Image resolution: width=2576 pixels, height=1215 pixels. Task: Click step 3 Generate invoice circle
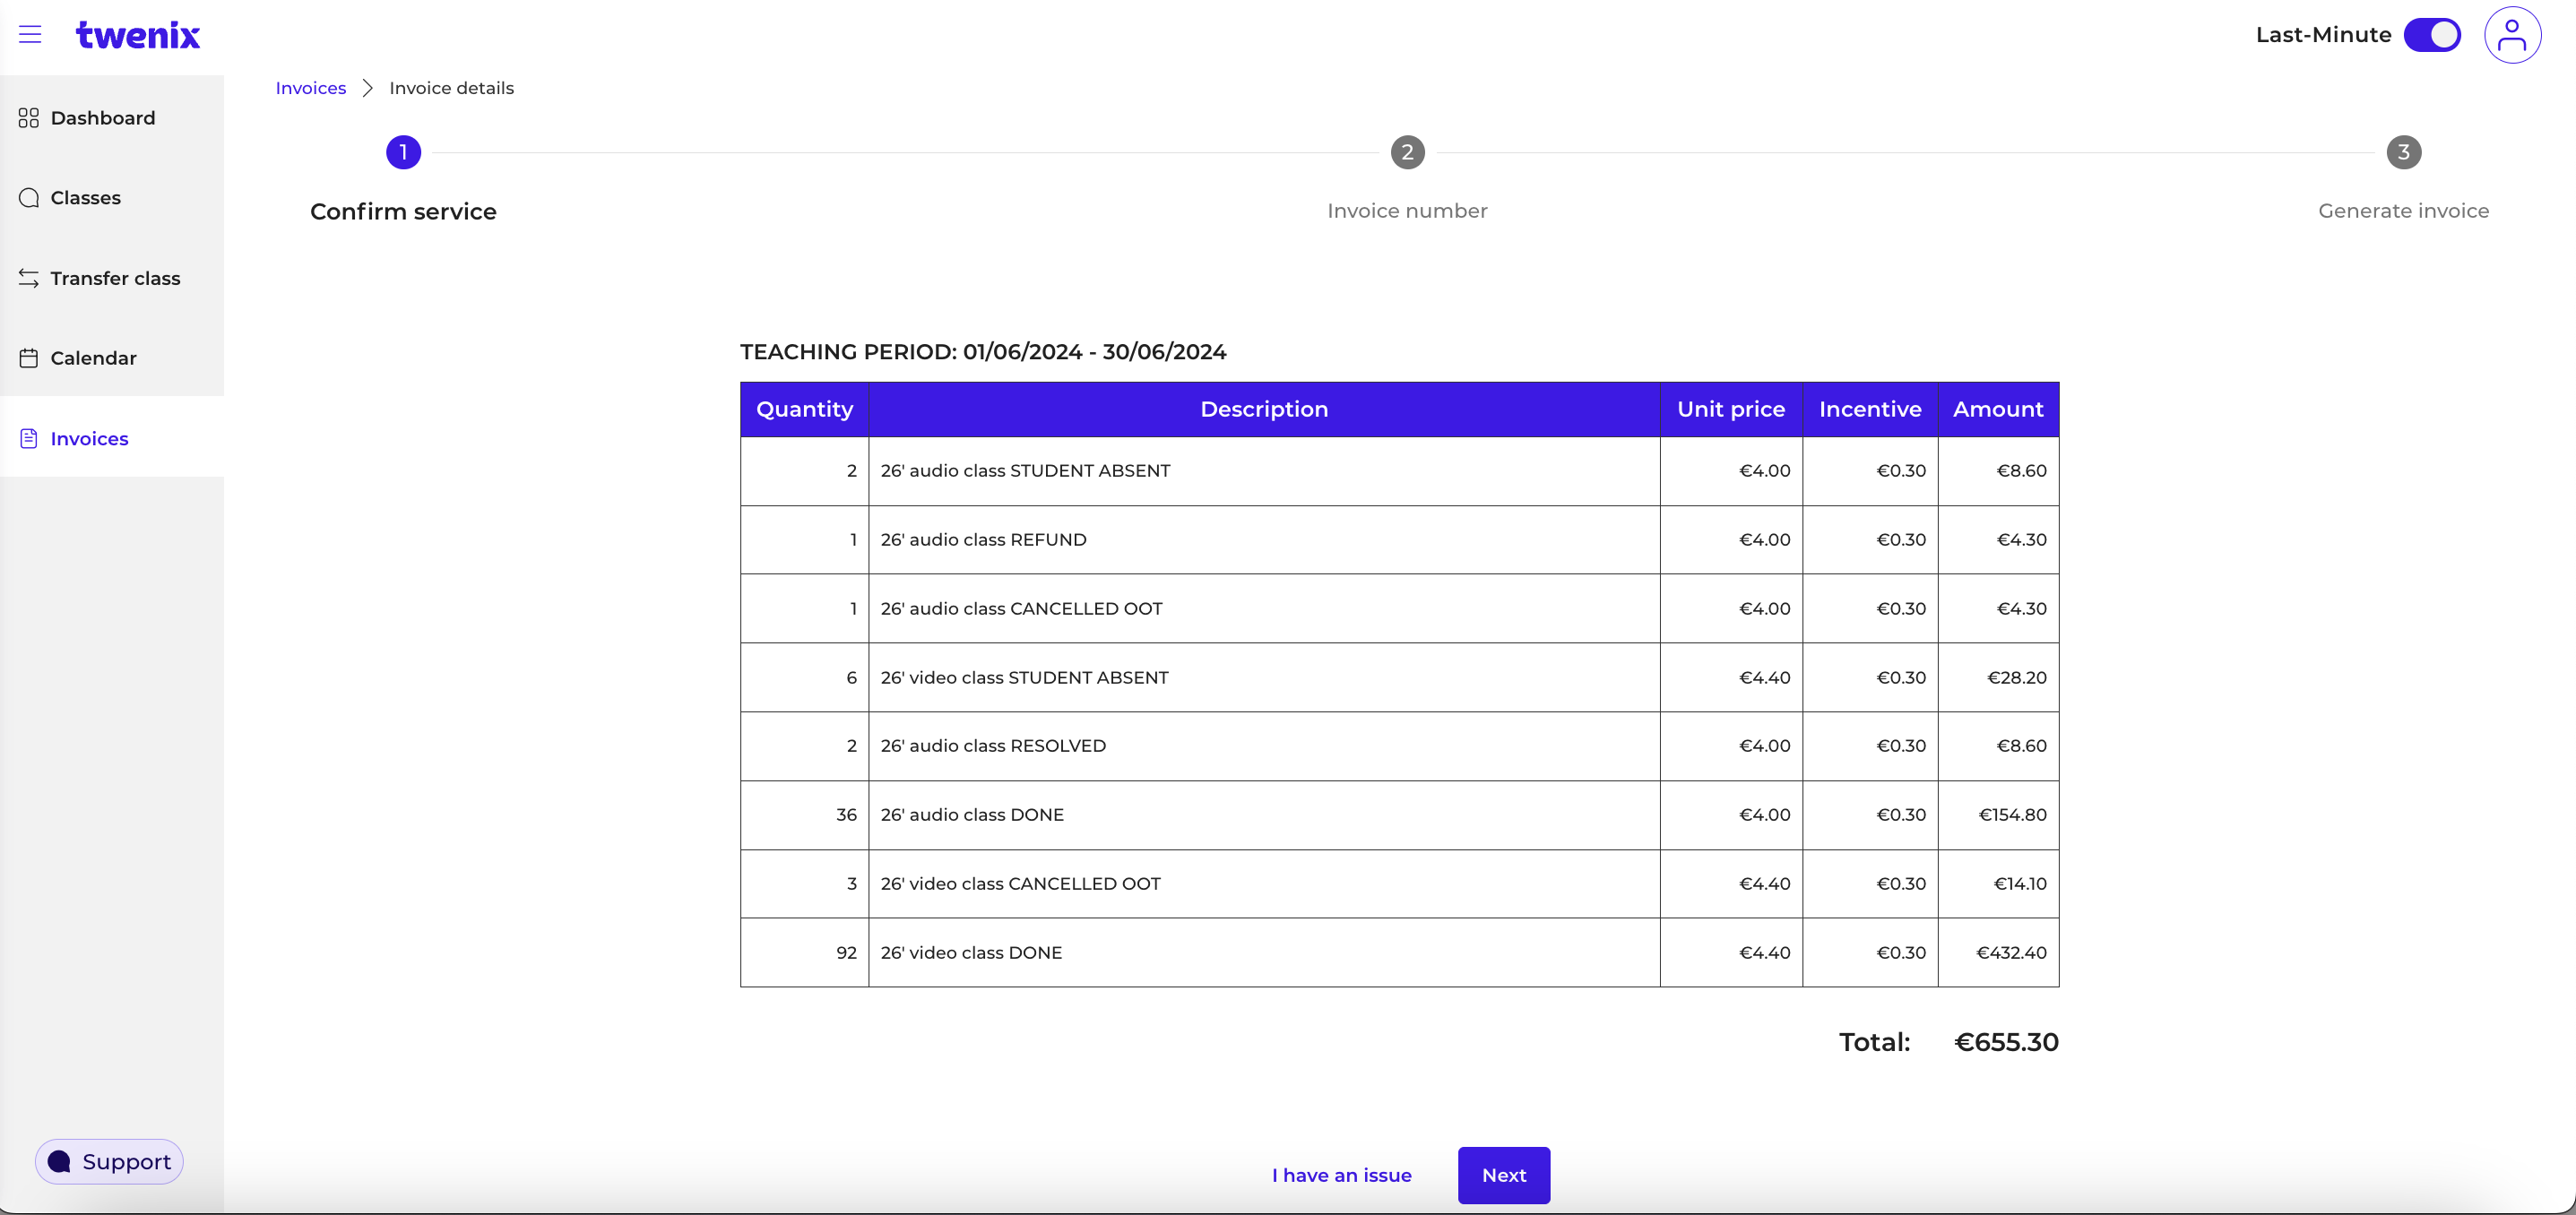[2404, 152]
